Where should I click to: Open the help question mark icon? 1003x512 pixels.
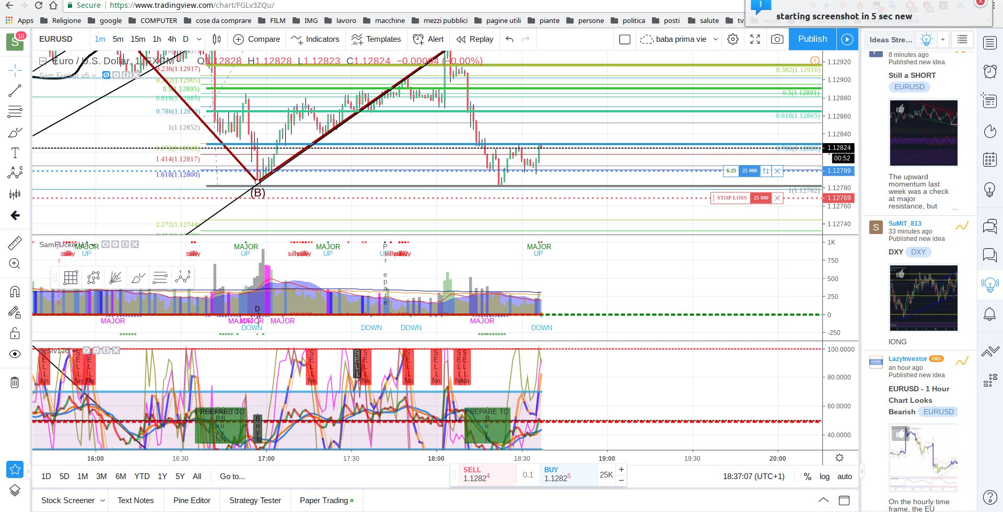tap(990, 497)
